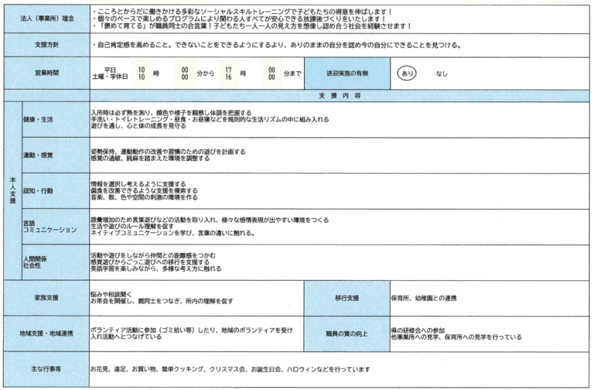Viewport: 594px width, 390px height.
Task: Select the vertical 本人支援 category cell
Action: pos(12,190)
